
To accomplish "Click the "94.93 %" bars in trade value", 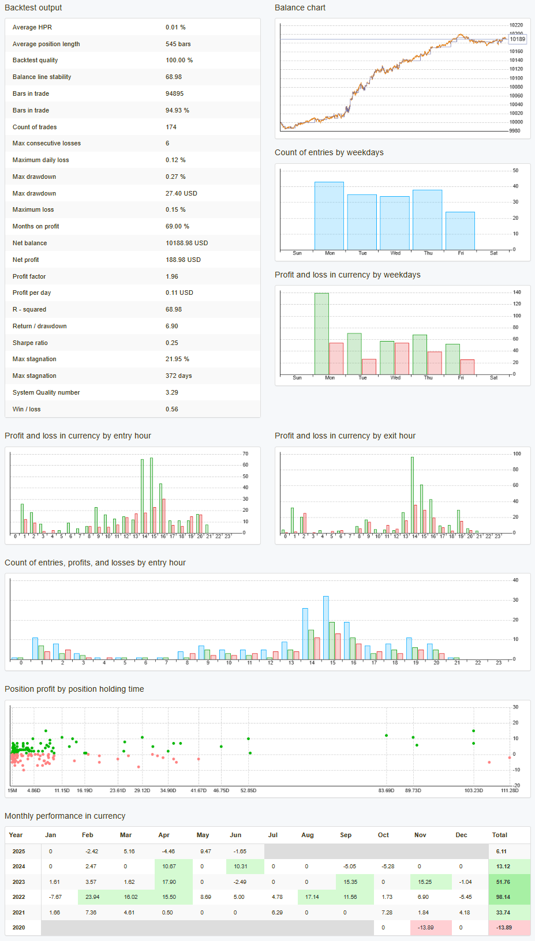I will click(177, 110).
